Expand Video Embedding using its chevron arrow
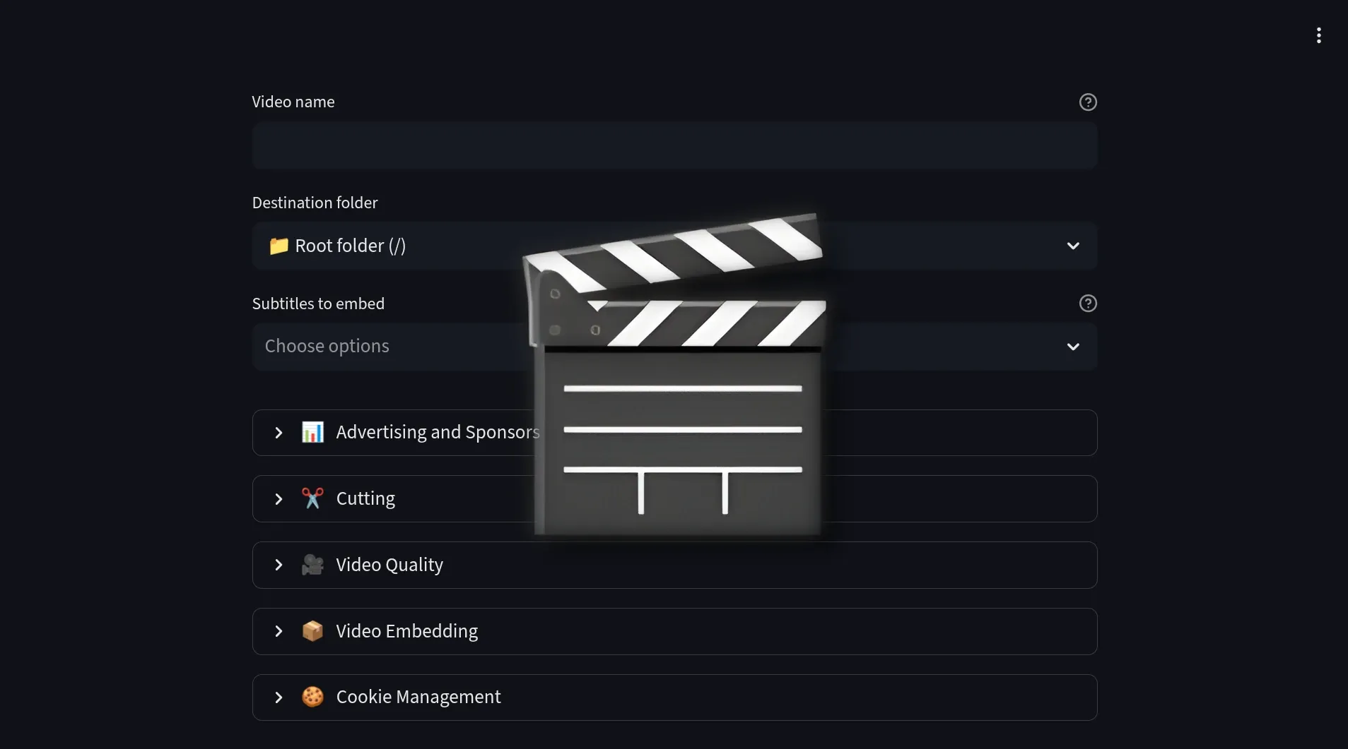 tap(279, 631)
